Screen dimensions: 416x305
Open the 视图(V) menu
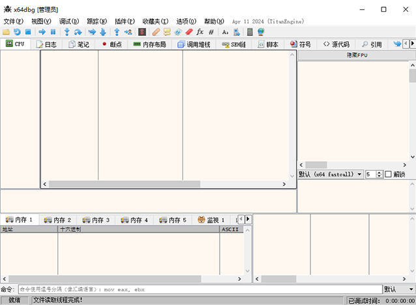[x=41, y=22]
